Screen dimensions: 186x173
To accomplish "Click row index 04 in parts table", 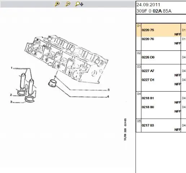I will click(139, 94).
